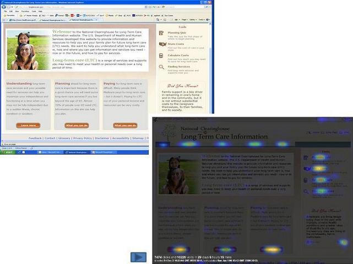This screenshot has height=264, width=353.
Task: Open the File menu
Action: 4,11
